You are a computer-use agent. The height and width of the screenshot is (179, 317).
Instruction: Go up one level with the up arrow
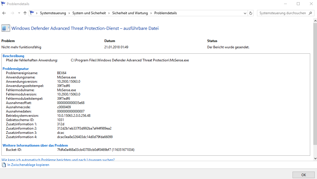click(x=25, y=13)
